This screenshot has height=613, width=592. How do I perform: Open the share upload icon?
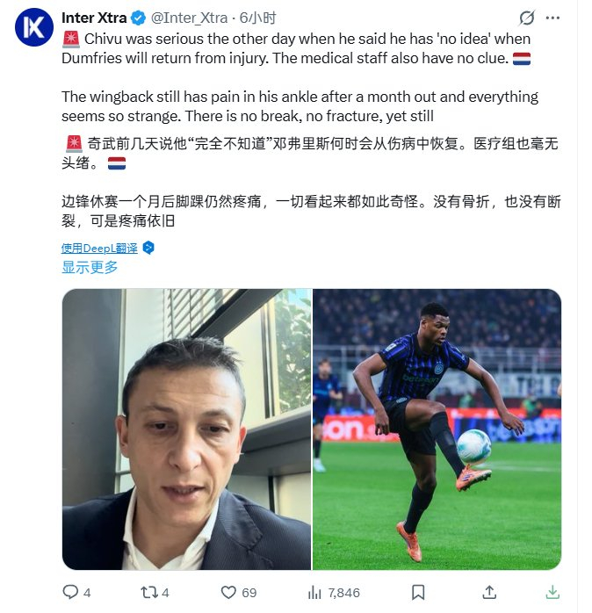click(489, 592)
